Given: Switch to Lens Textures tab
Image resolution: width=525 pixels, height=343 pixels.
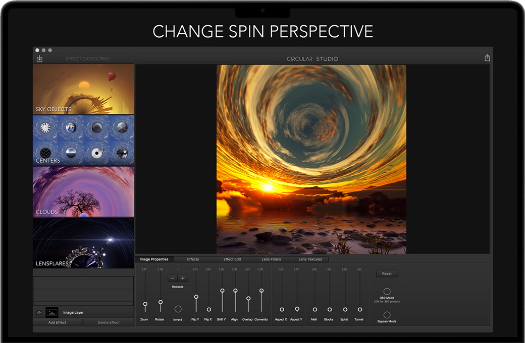Looking at the screenshot, I should coord(309,259).
